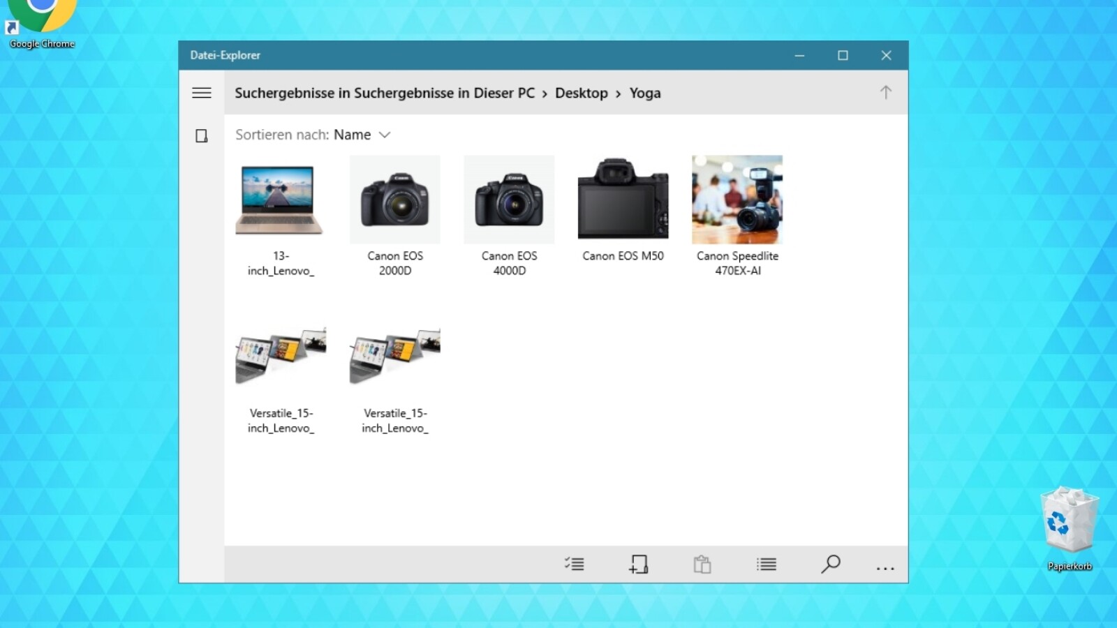Viewport: 1117px width, 628px height.
Task: Open the ellipsis more-options menu
Action: (x=885, y=567)
